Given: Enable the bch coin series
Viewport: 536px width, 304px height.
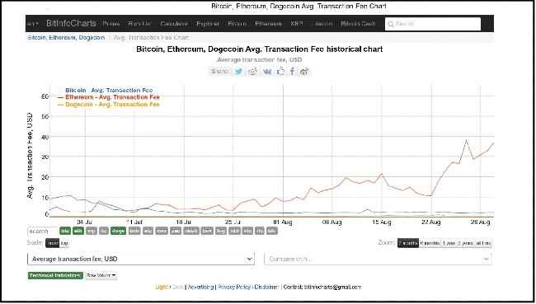Looking at the screenshot, I should pos(134,231).
